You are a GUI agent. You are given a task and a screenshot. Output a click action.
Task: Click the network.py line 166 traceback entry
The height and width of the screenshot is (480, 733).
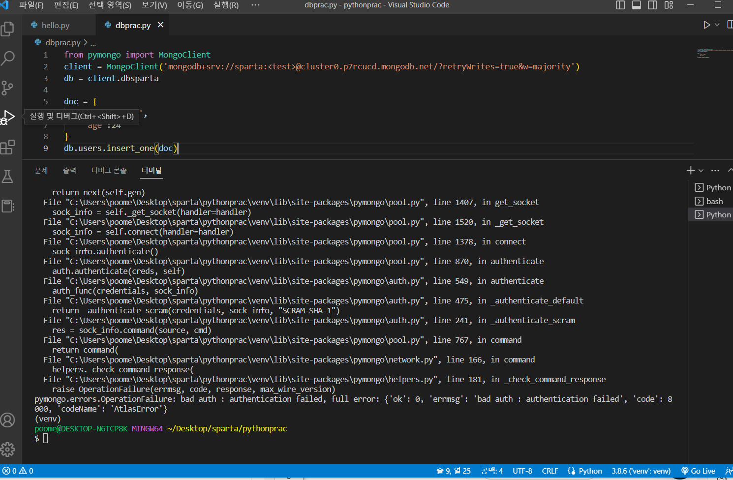click(x=289, y=360)
